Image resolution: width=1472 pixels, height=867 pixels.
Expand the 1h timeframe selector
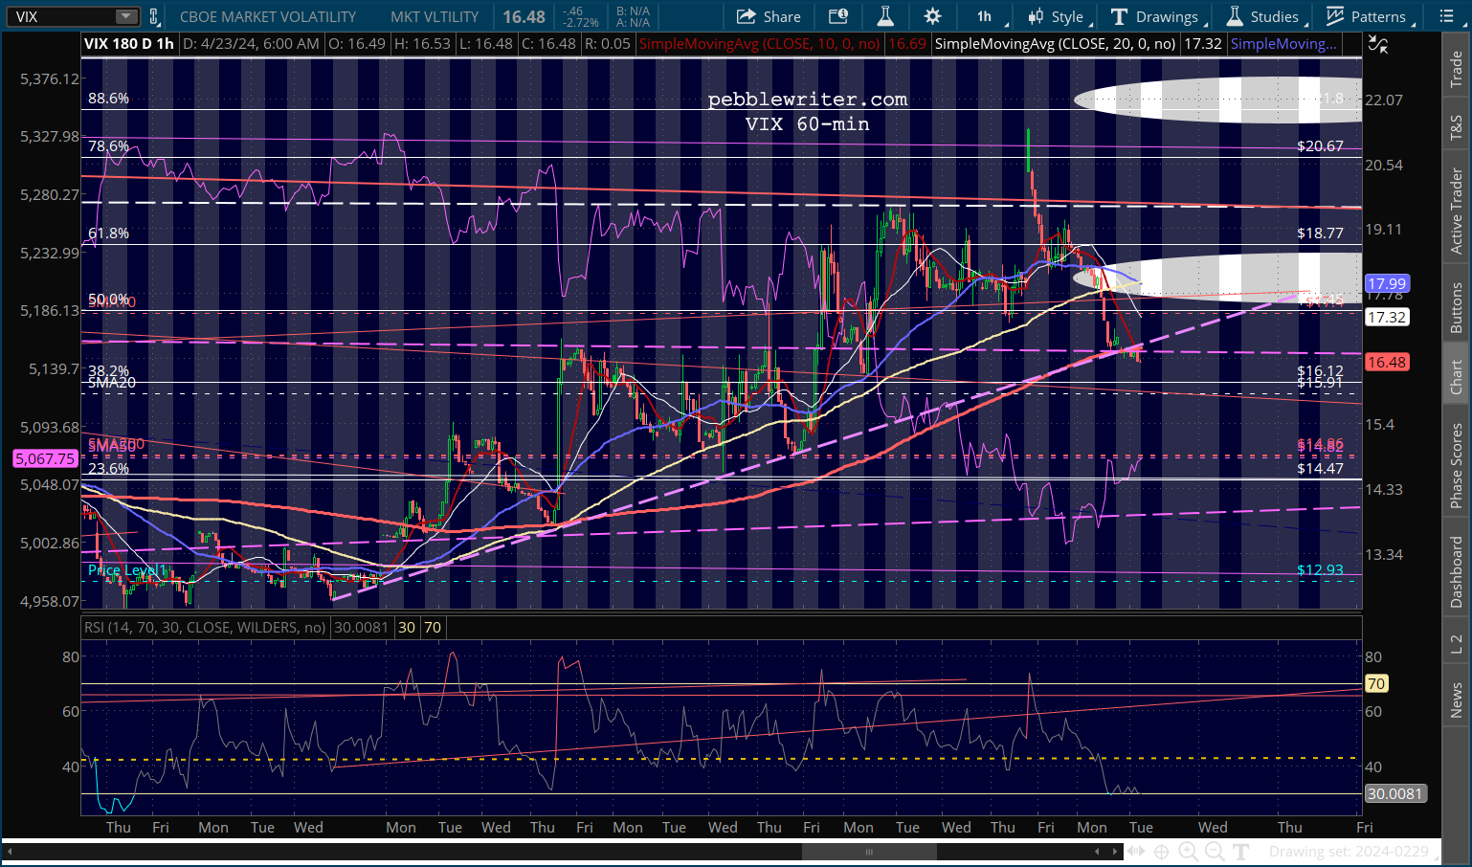point(985,16)
